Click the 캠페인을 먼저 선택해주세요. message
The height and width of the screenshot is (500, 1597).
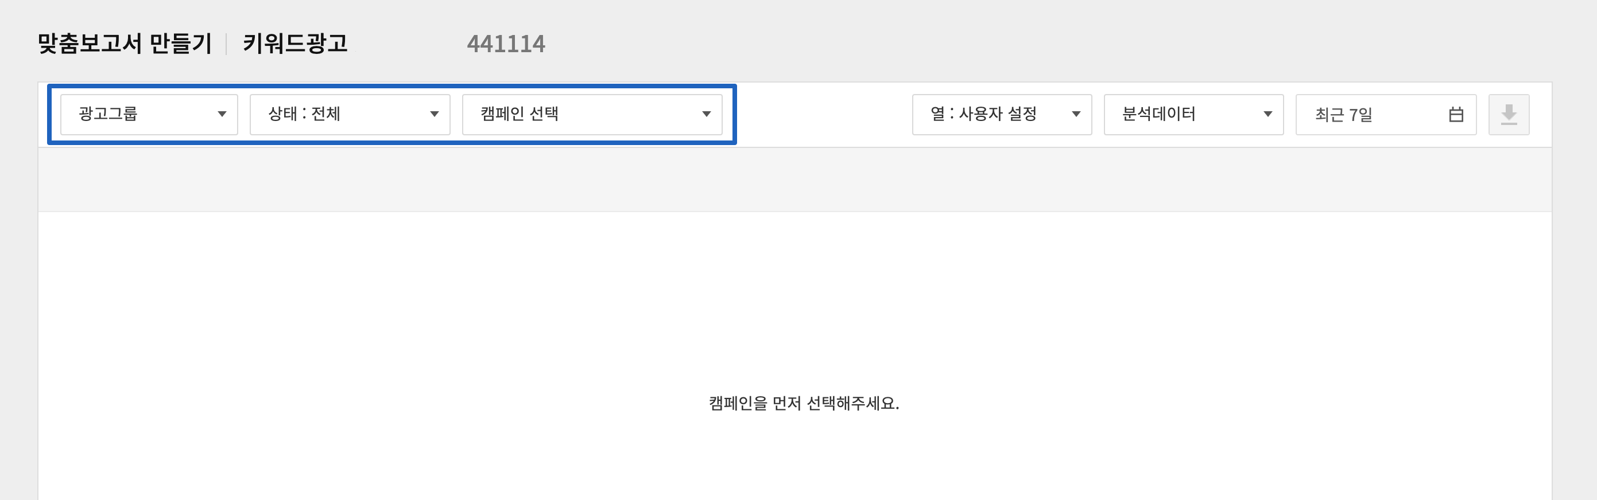804,403
